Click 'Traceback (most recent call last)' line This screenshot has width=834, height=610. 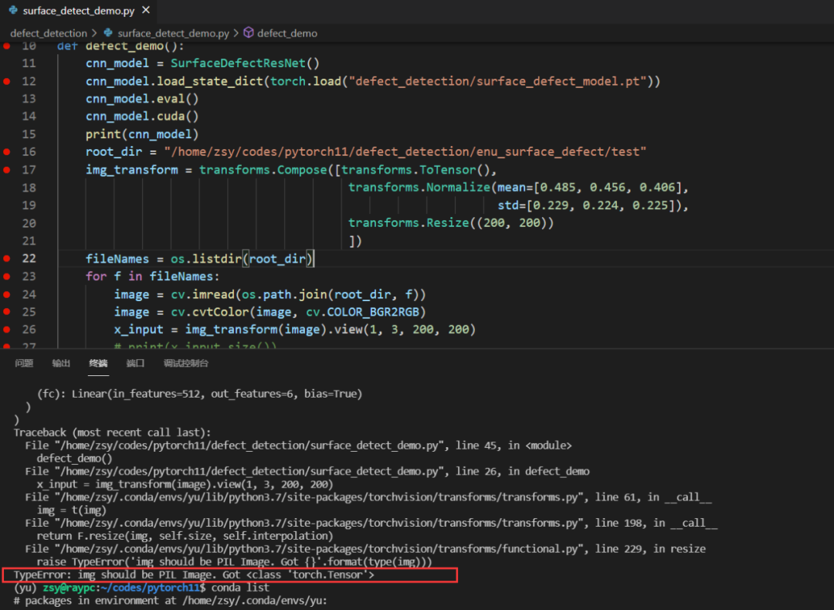click(112, 432)
